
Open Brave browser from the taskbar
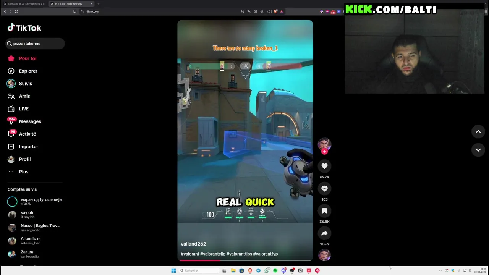point(250,270)
